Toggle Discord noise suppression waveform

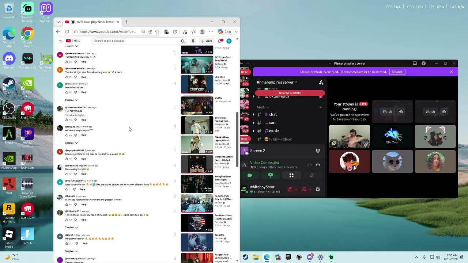309,165
